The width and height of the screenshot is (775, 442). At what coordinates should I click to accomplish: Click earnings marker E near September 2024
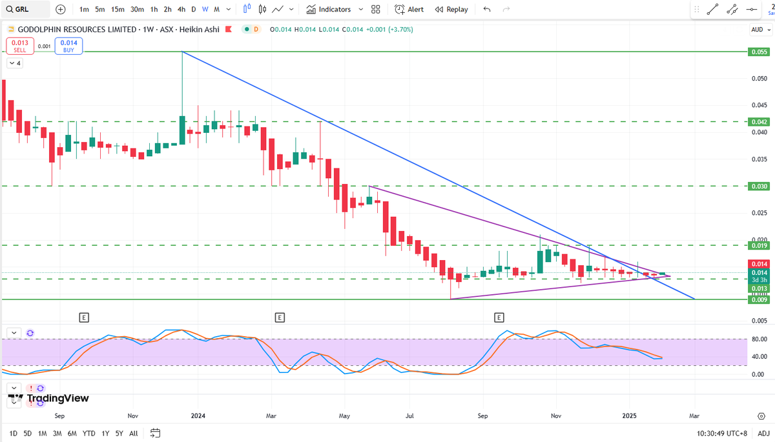[x=499, y=317]
